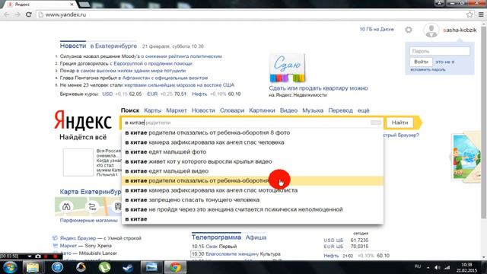Image resolution: width=487 pixels, height=274 pixels.
Task: Click the browser back arrow
Action: (7, 14)
